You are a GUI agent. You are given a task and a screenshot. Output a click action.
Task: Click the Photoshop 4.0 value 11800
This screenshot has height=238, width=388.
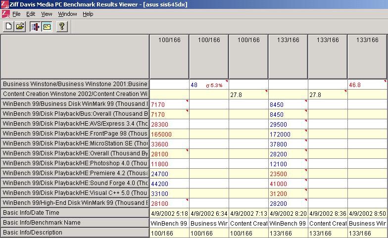click(169, 164)
